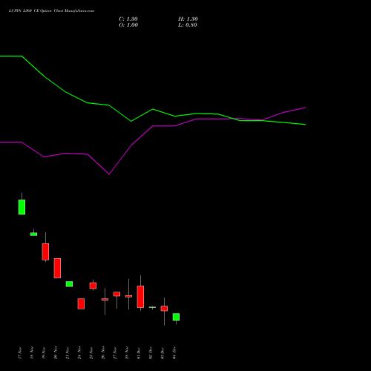Select the '17 Nov' date axis label
This screenshot has width=371, height=371.
point(20,352)
